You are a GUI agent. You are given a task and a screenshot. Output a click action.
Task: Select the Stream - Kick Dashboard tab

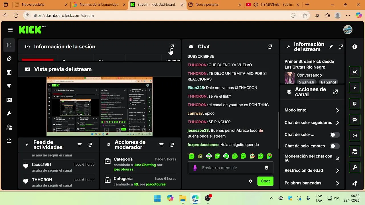pyautogui.click(x=157, y=5)
